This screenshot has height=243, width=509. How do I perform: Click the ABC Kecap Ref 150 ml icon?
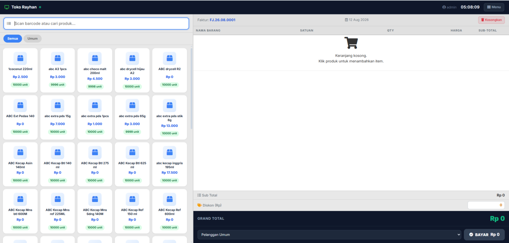[x=132, y=199]
